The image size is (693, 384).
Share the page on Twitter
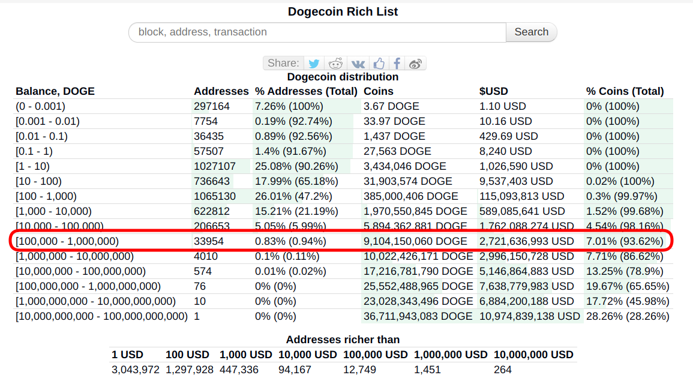pyautogui.click(x=314, y=64)
